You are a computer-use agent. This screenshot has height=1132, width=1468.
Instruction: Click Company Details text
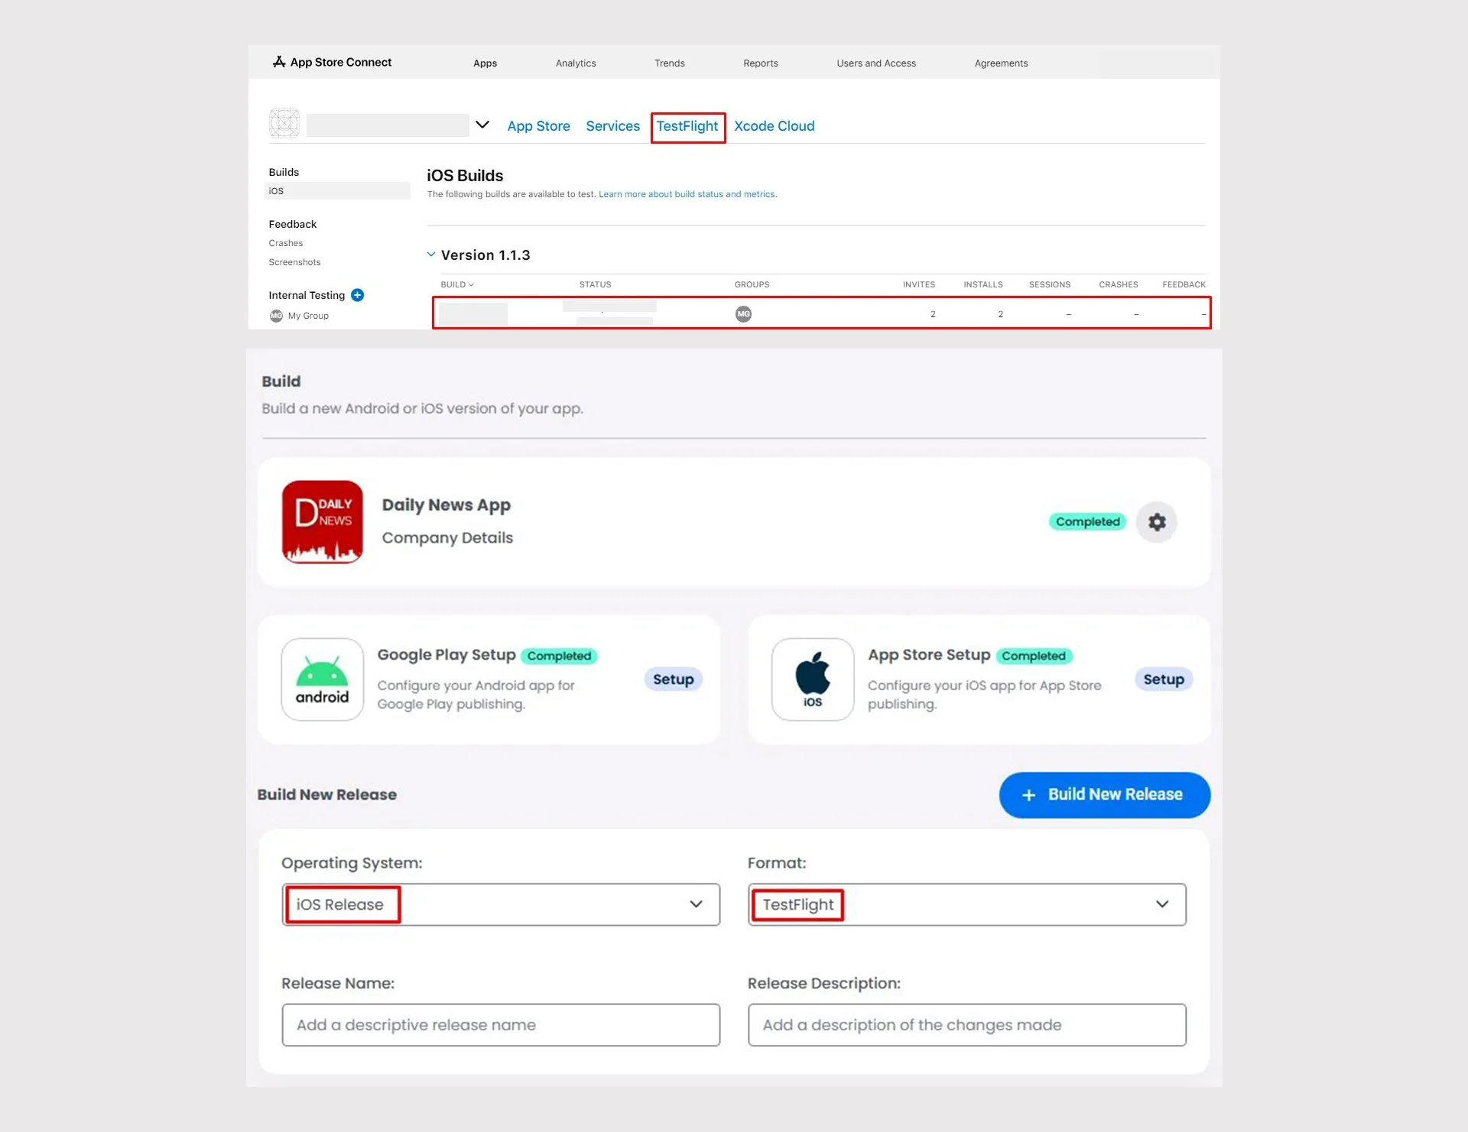447,538
